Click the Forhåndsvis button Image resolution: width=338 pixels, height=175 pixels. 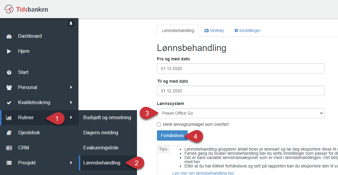pos(172,135)
